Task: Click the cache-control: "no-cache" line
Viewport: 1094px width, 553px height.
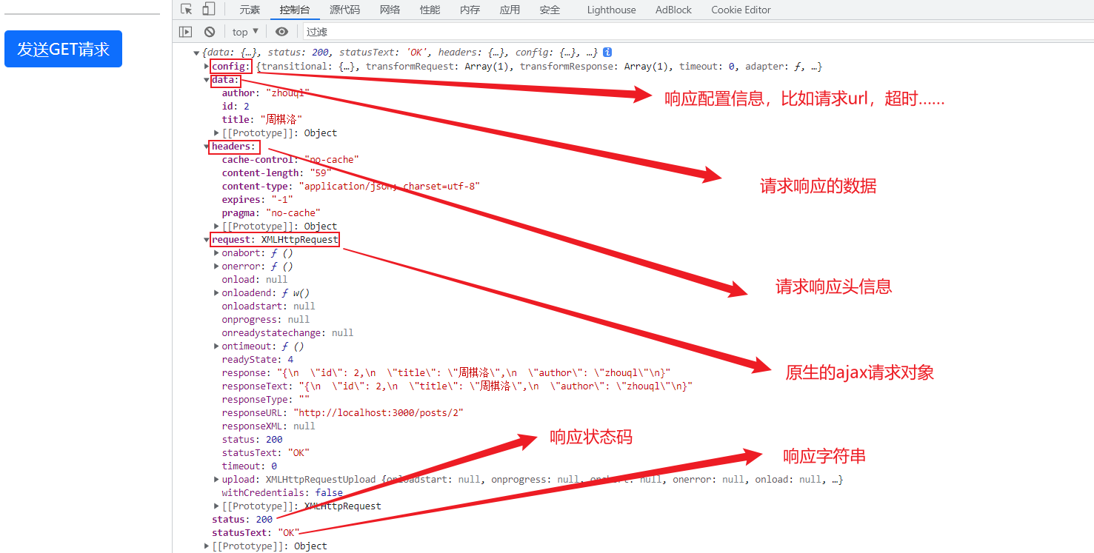Action: 290,160
